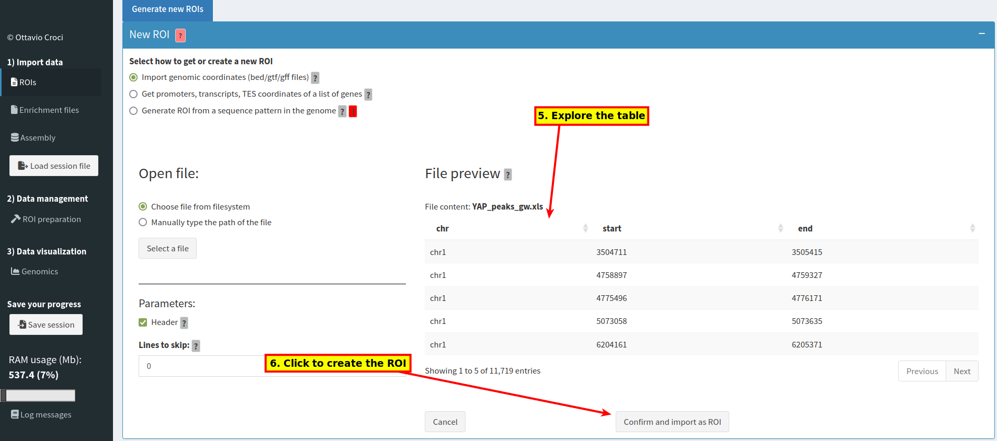Open help for Lines to skip
This screenshot has width=997, height=441.
point(196,346)
